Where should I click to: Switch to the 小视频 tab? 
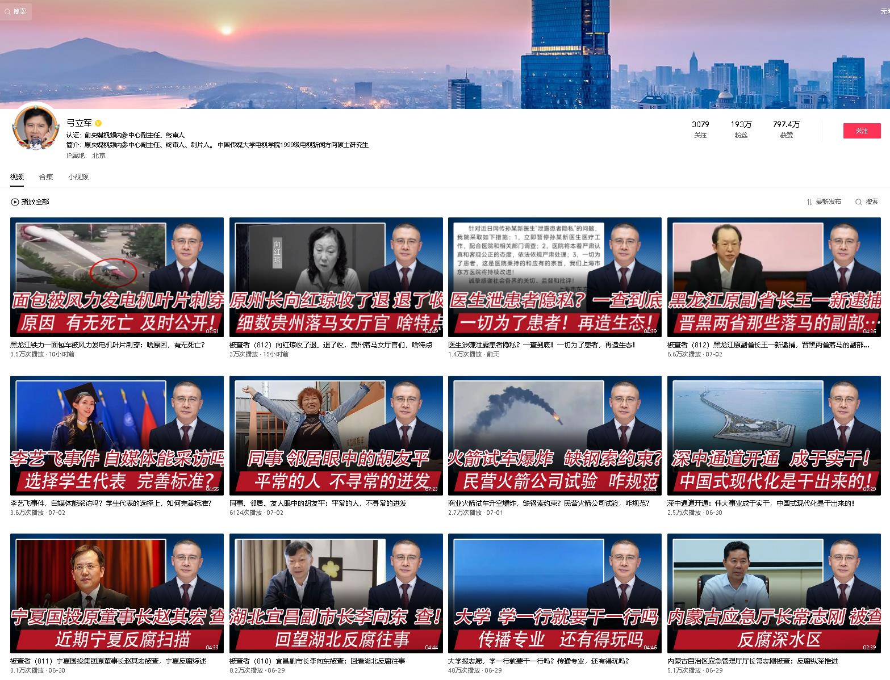78,177
